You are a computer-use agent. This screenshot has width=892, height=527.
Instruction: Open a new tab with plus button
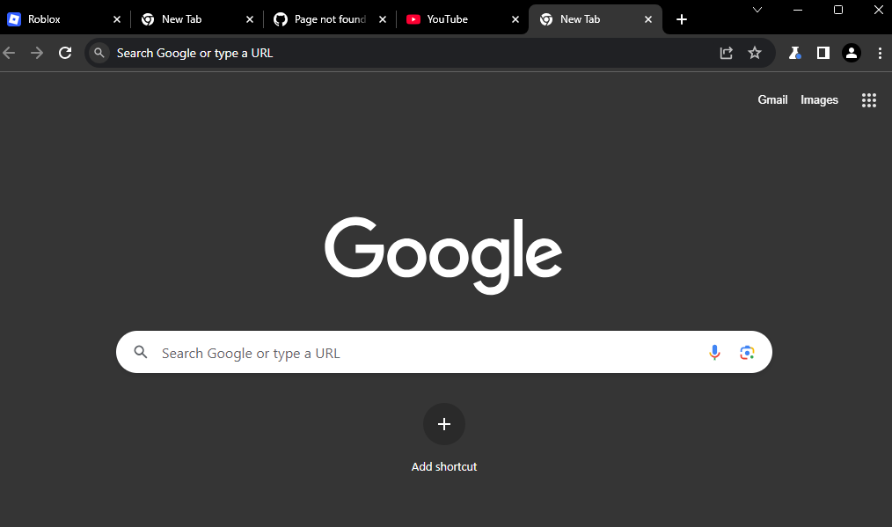point(682,19)
